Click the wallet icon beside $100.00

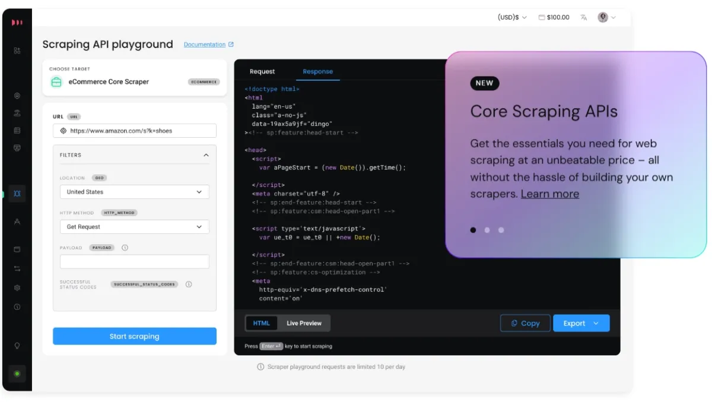pyautogui.click(x=542, y=17)
